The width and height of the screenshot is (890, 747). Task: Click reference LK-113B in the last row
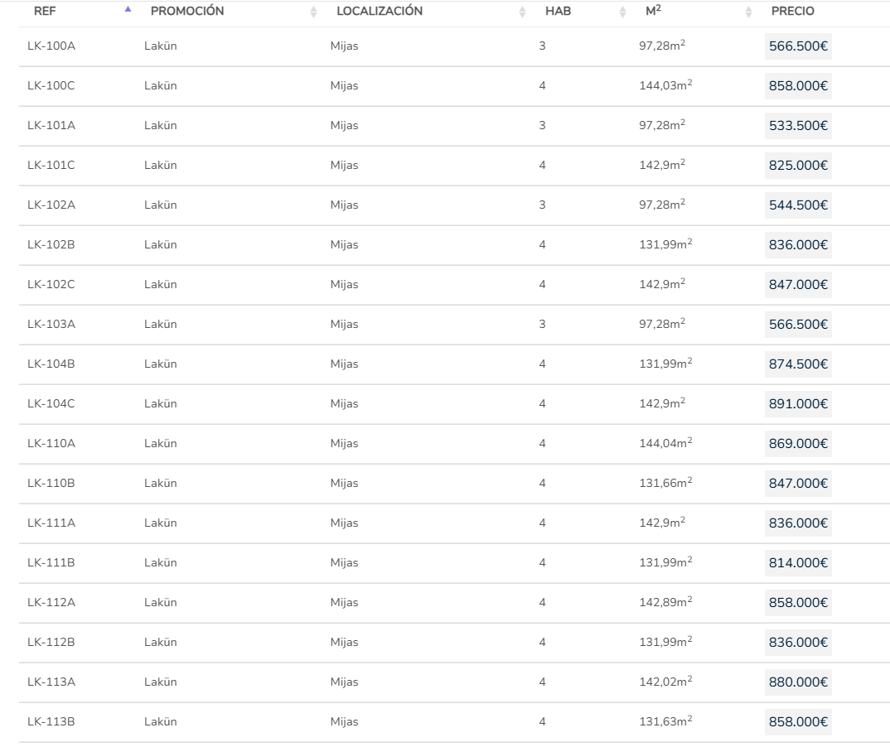click(51, 722)
